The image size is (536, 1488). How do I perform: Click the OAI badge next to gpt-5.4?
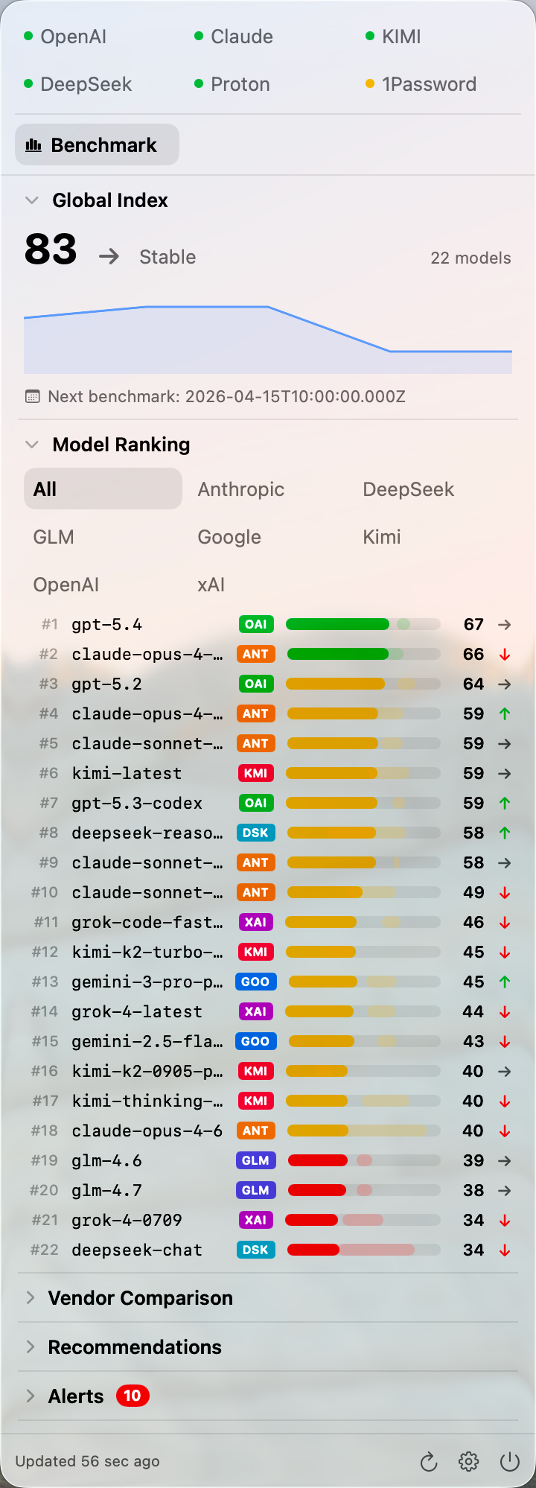pos(255,624)
